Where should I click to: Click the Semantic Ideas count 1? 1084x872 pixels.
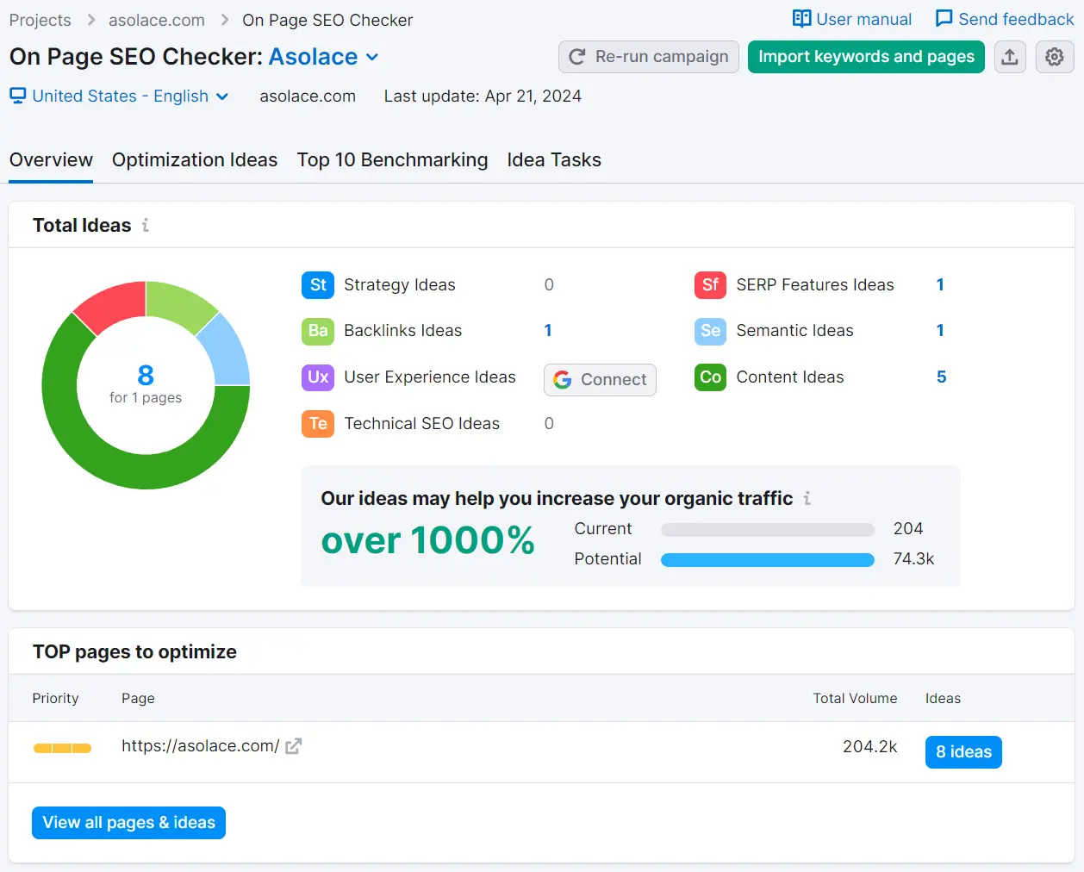tap(940, 331)
